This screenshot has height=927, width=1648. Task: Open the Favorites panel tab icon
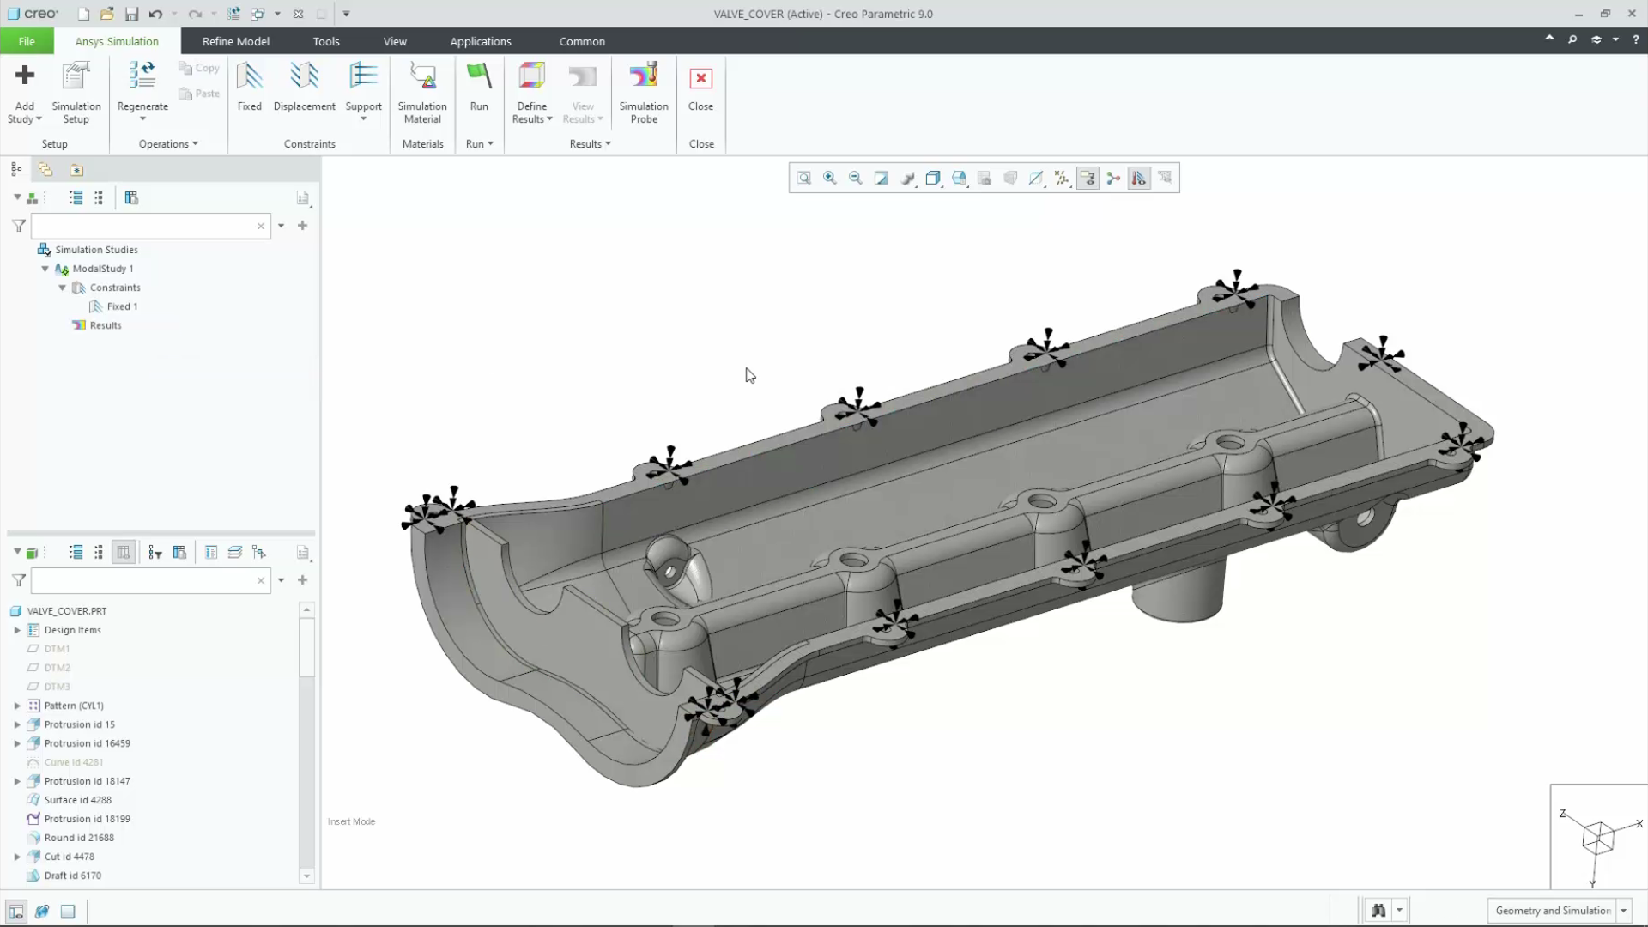coord(76,169)
